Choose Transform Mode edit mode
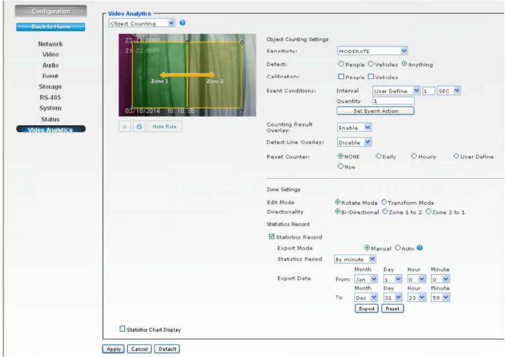This screenshot has height=357, width=505. 385,203
